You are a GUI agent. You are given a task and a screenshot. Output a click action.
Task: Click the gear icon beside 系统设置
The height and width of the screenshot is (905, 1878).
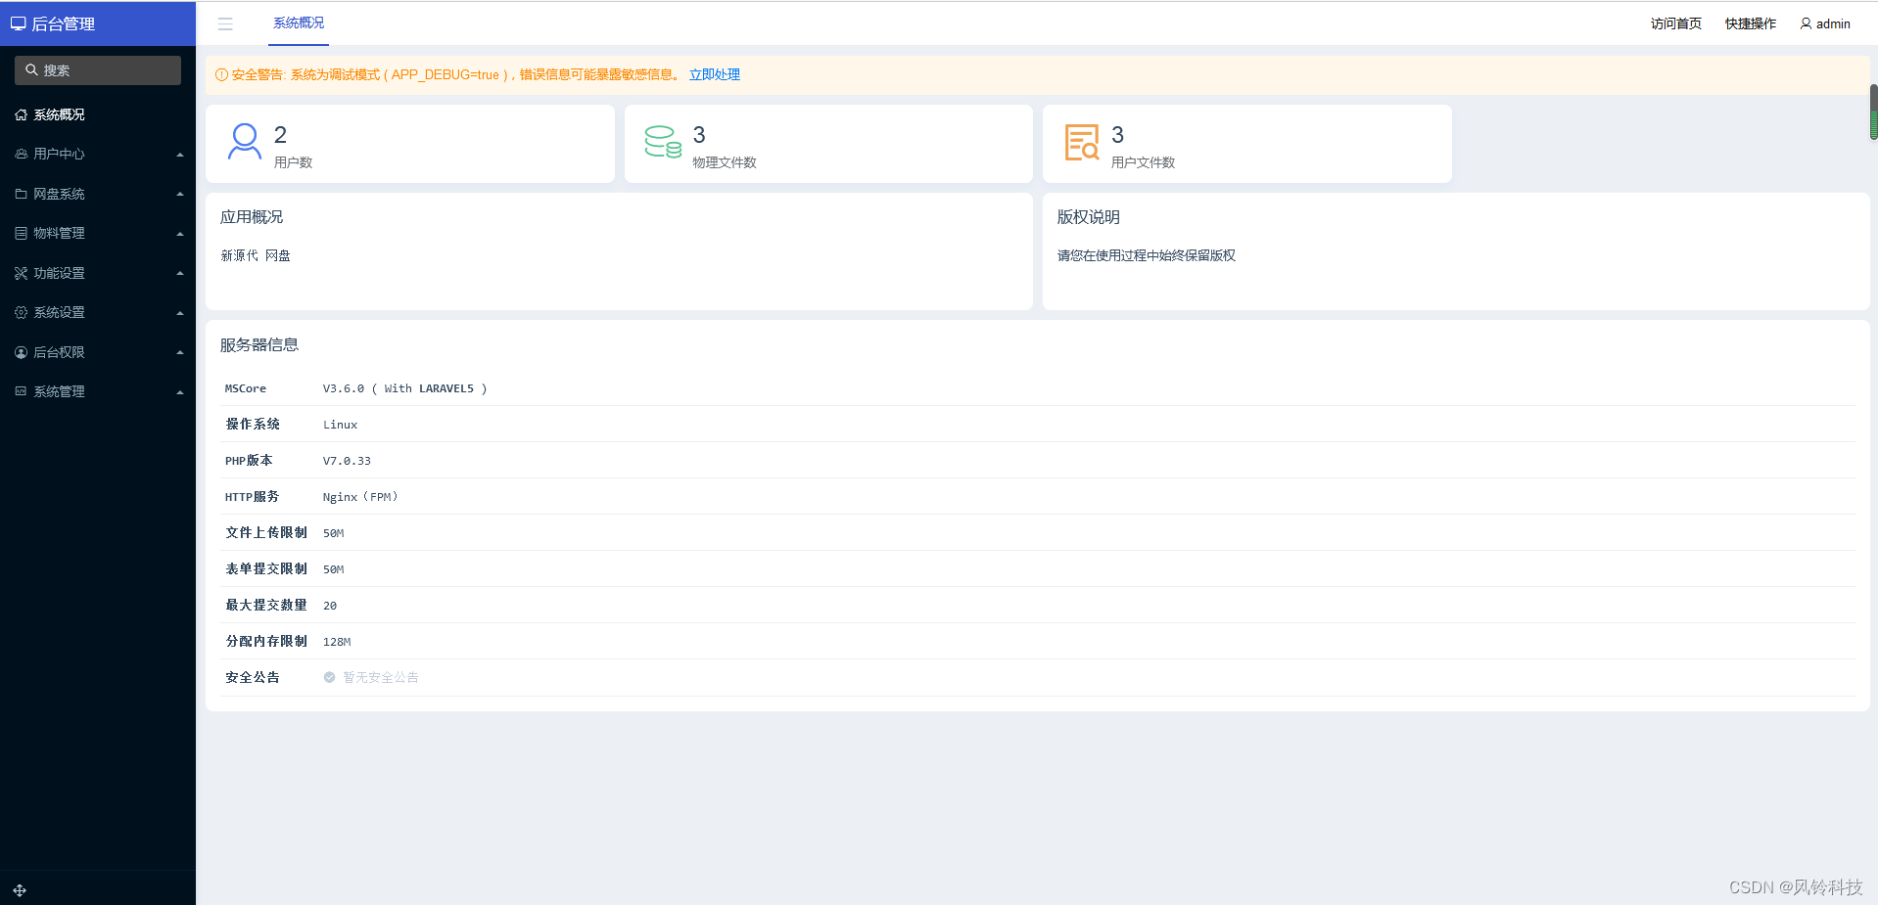point(21,312)
